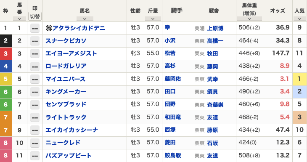This screenshot has height=162, width=307.
Task: Click the 地 icon beside アタラシイカドデニ
Action: click(x=49, y=28)
